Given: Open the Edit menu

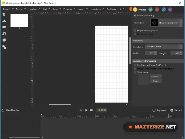Looking at the screenshot, I should coord(46,9).
